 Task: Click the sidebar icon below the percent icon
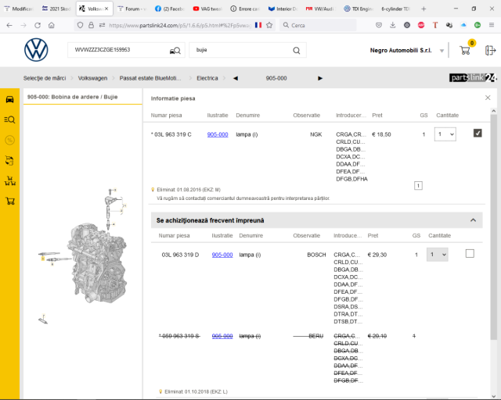pyautogui.click(x=9, y=160)
